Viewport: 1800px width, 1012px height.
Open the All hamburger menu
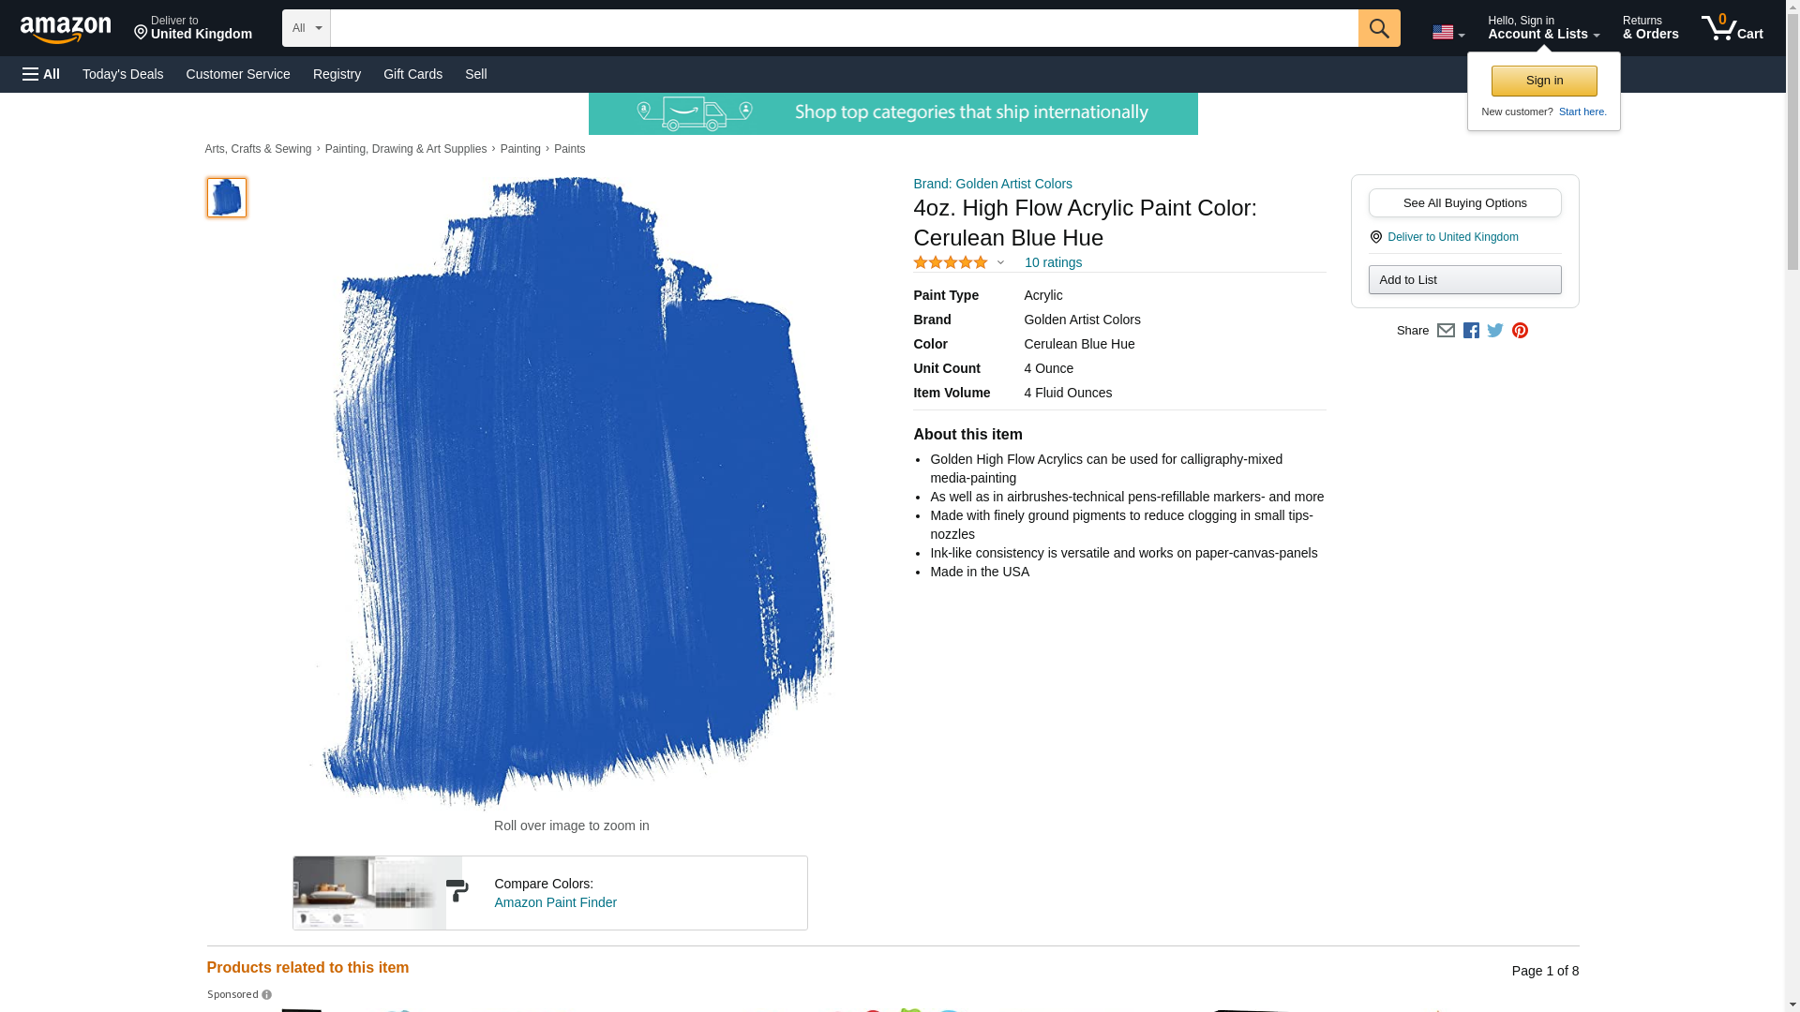click(41, 74)
